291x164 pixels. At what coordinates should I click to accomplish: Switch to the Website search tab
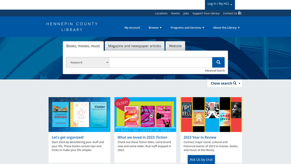pyautogui.click(x=175, y=46)
